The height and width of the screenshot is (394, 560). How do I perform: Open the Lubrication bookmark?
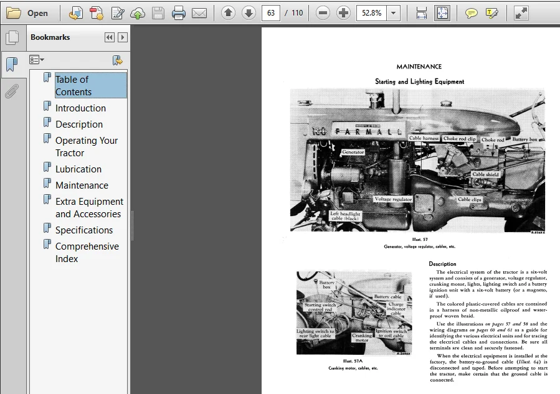pyautogui.click(x=78, y=169)
